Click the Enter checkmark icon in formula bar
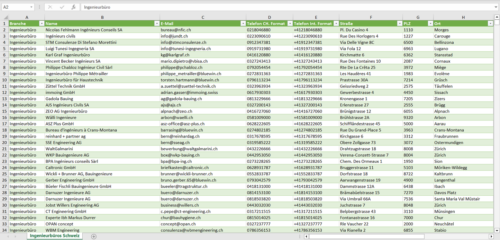Screen dimensions: 500x240 62,7
